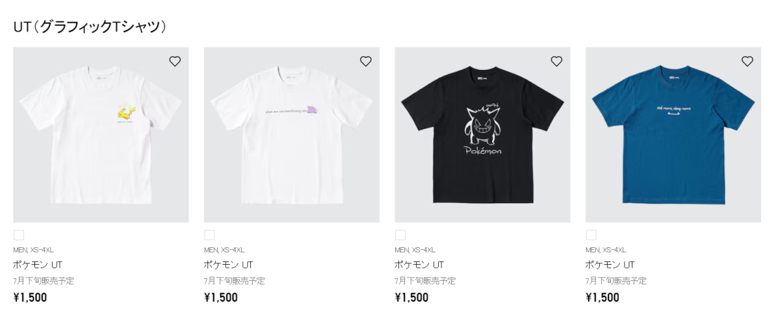Favorite the Pikachu white T-shirt with heart icon

coord(175,61)
